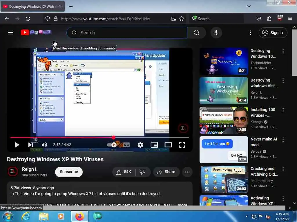The image size is (297, 222).
Task: Open the picture-in-picture icon in the address bar
Action: pyautogui.click(x=173, y=19)
